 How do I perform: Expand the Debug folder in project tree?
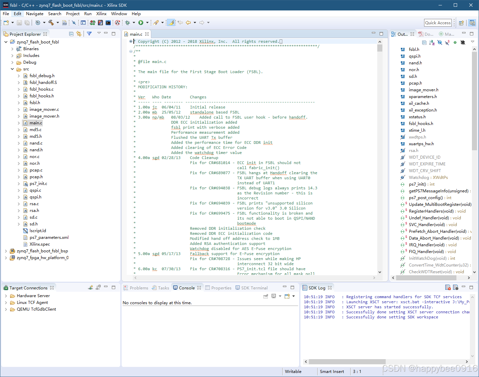[x=12, y=62]
